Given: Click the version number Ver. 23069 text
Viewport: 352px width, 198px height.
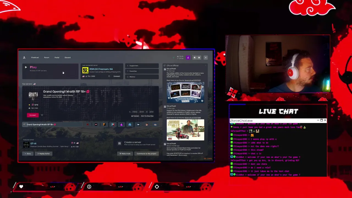Looking at the screenshot, I should [208, 159].
